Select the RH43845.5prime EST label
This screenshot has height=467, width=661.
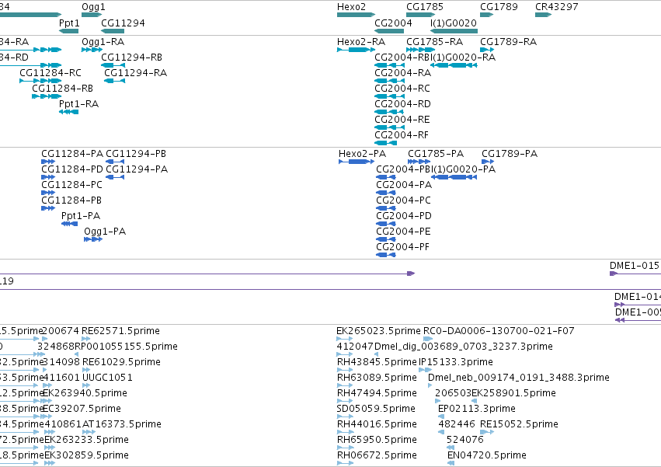click(377, 362)
